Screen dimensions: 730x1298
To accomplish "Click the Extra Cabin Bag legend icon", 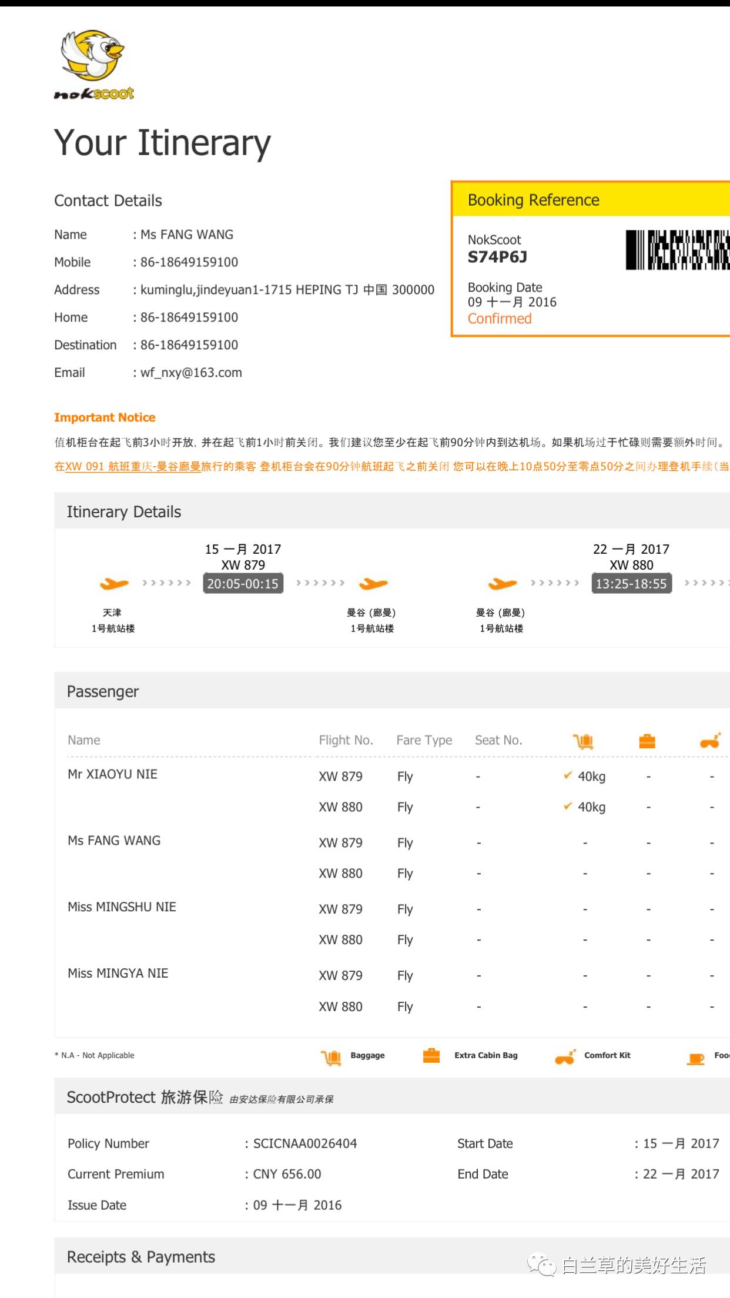I will pos(431,1056).
